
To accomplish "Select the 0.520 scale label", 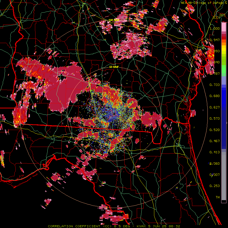I will 215,130.
